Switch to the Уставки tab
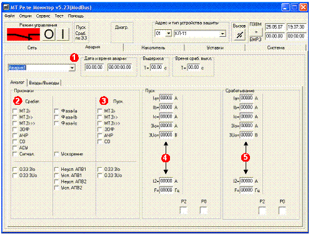310x234 pixels. pyautogui.click(x=215, y=47)
